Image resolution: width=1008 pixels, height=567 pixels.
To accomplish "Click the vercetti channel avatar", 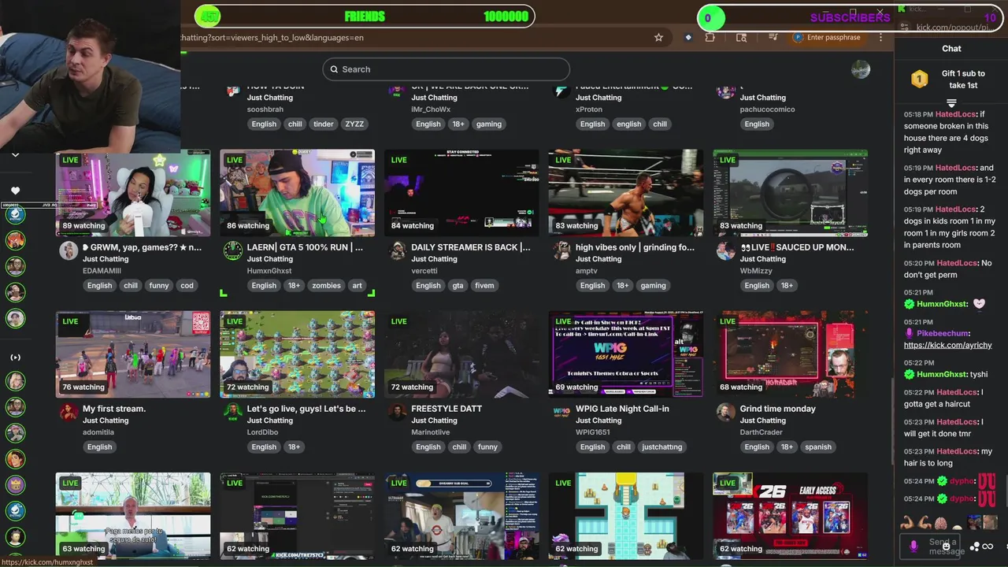I will pyautogui.click(x=398, y=250).
